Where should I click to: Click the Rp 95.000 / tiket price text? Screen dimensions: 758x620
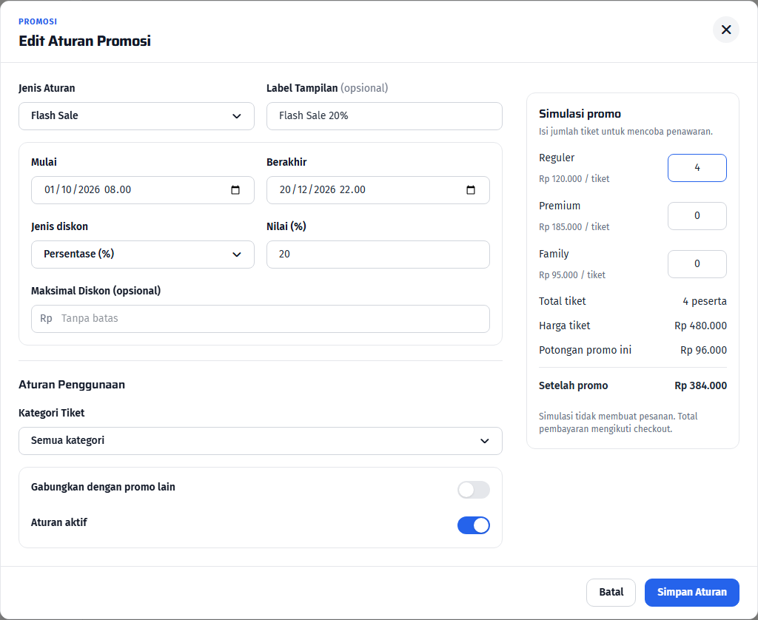click(x=572, y=275)
